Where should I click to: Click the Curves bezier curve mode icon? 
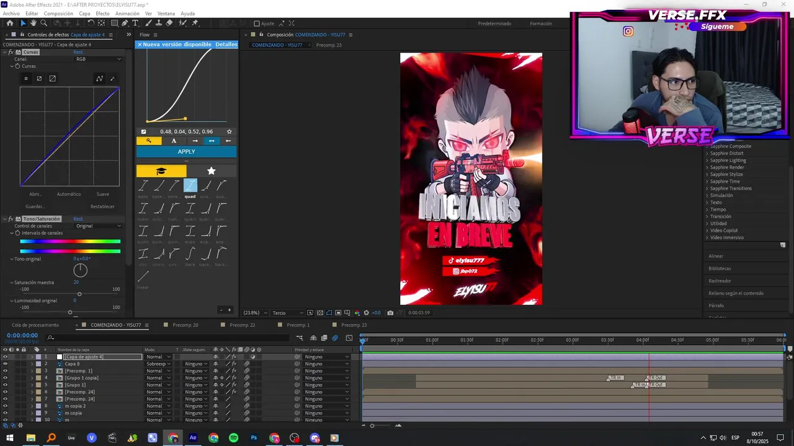click(99, 79)
